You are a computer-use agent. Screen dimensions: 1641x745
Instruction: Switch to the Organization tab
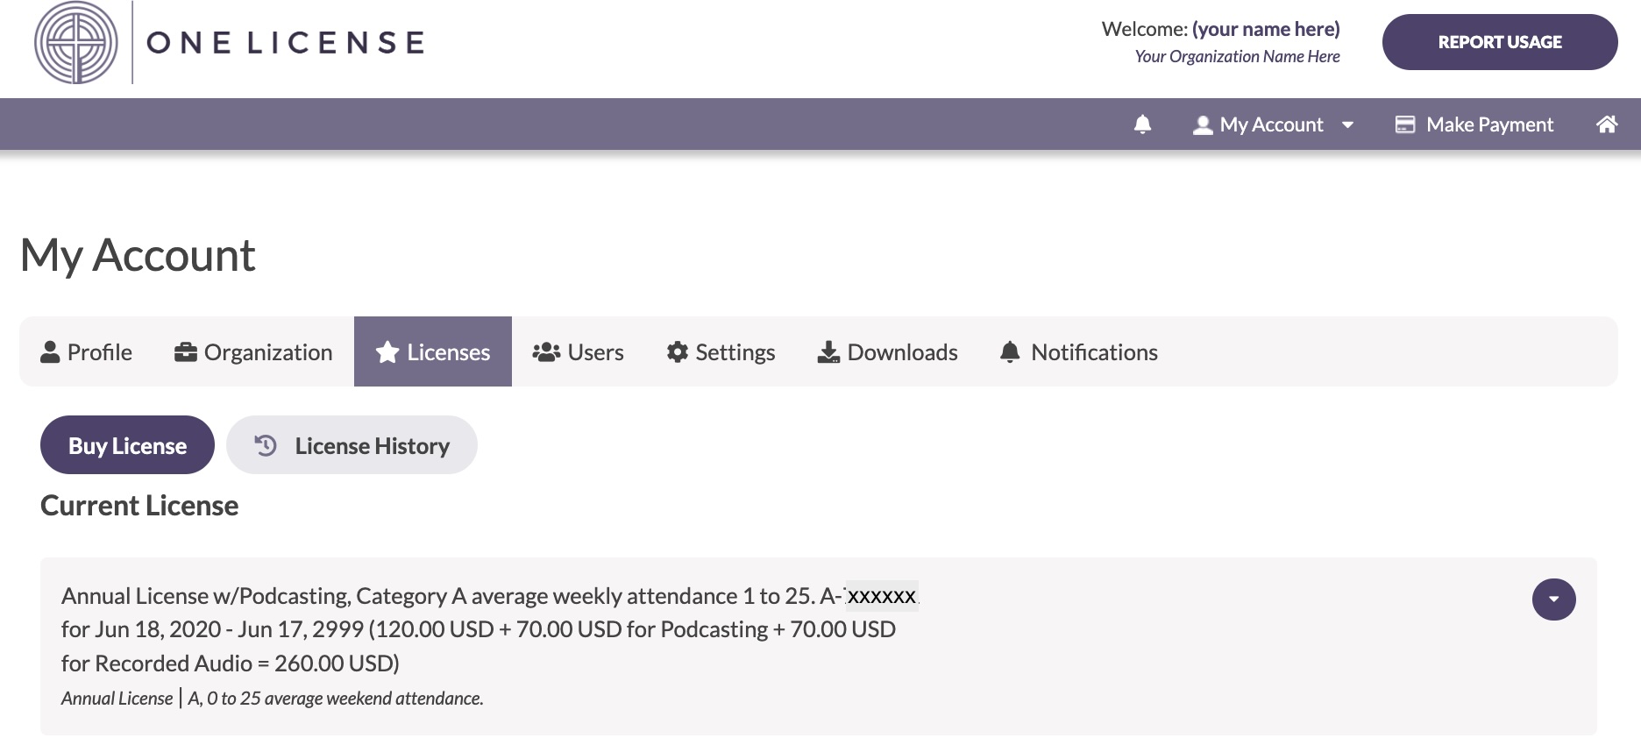[x=253, y=351]
